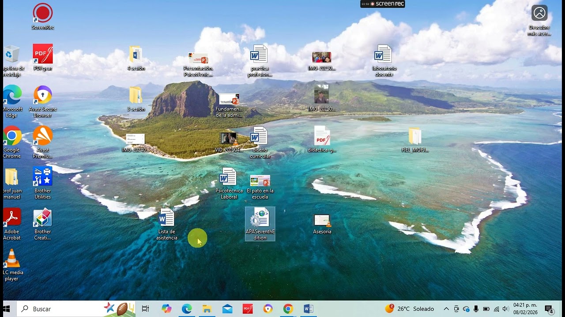Select the Asesoria desktop file
Screen dimensions: 565x317
coord(322,224)
